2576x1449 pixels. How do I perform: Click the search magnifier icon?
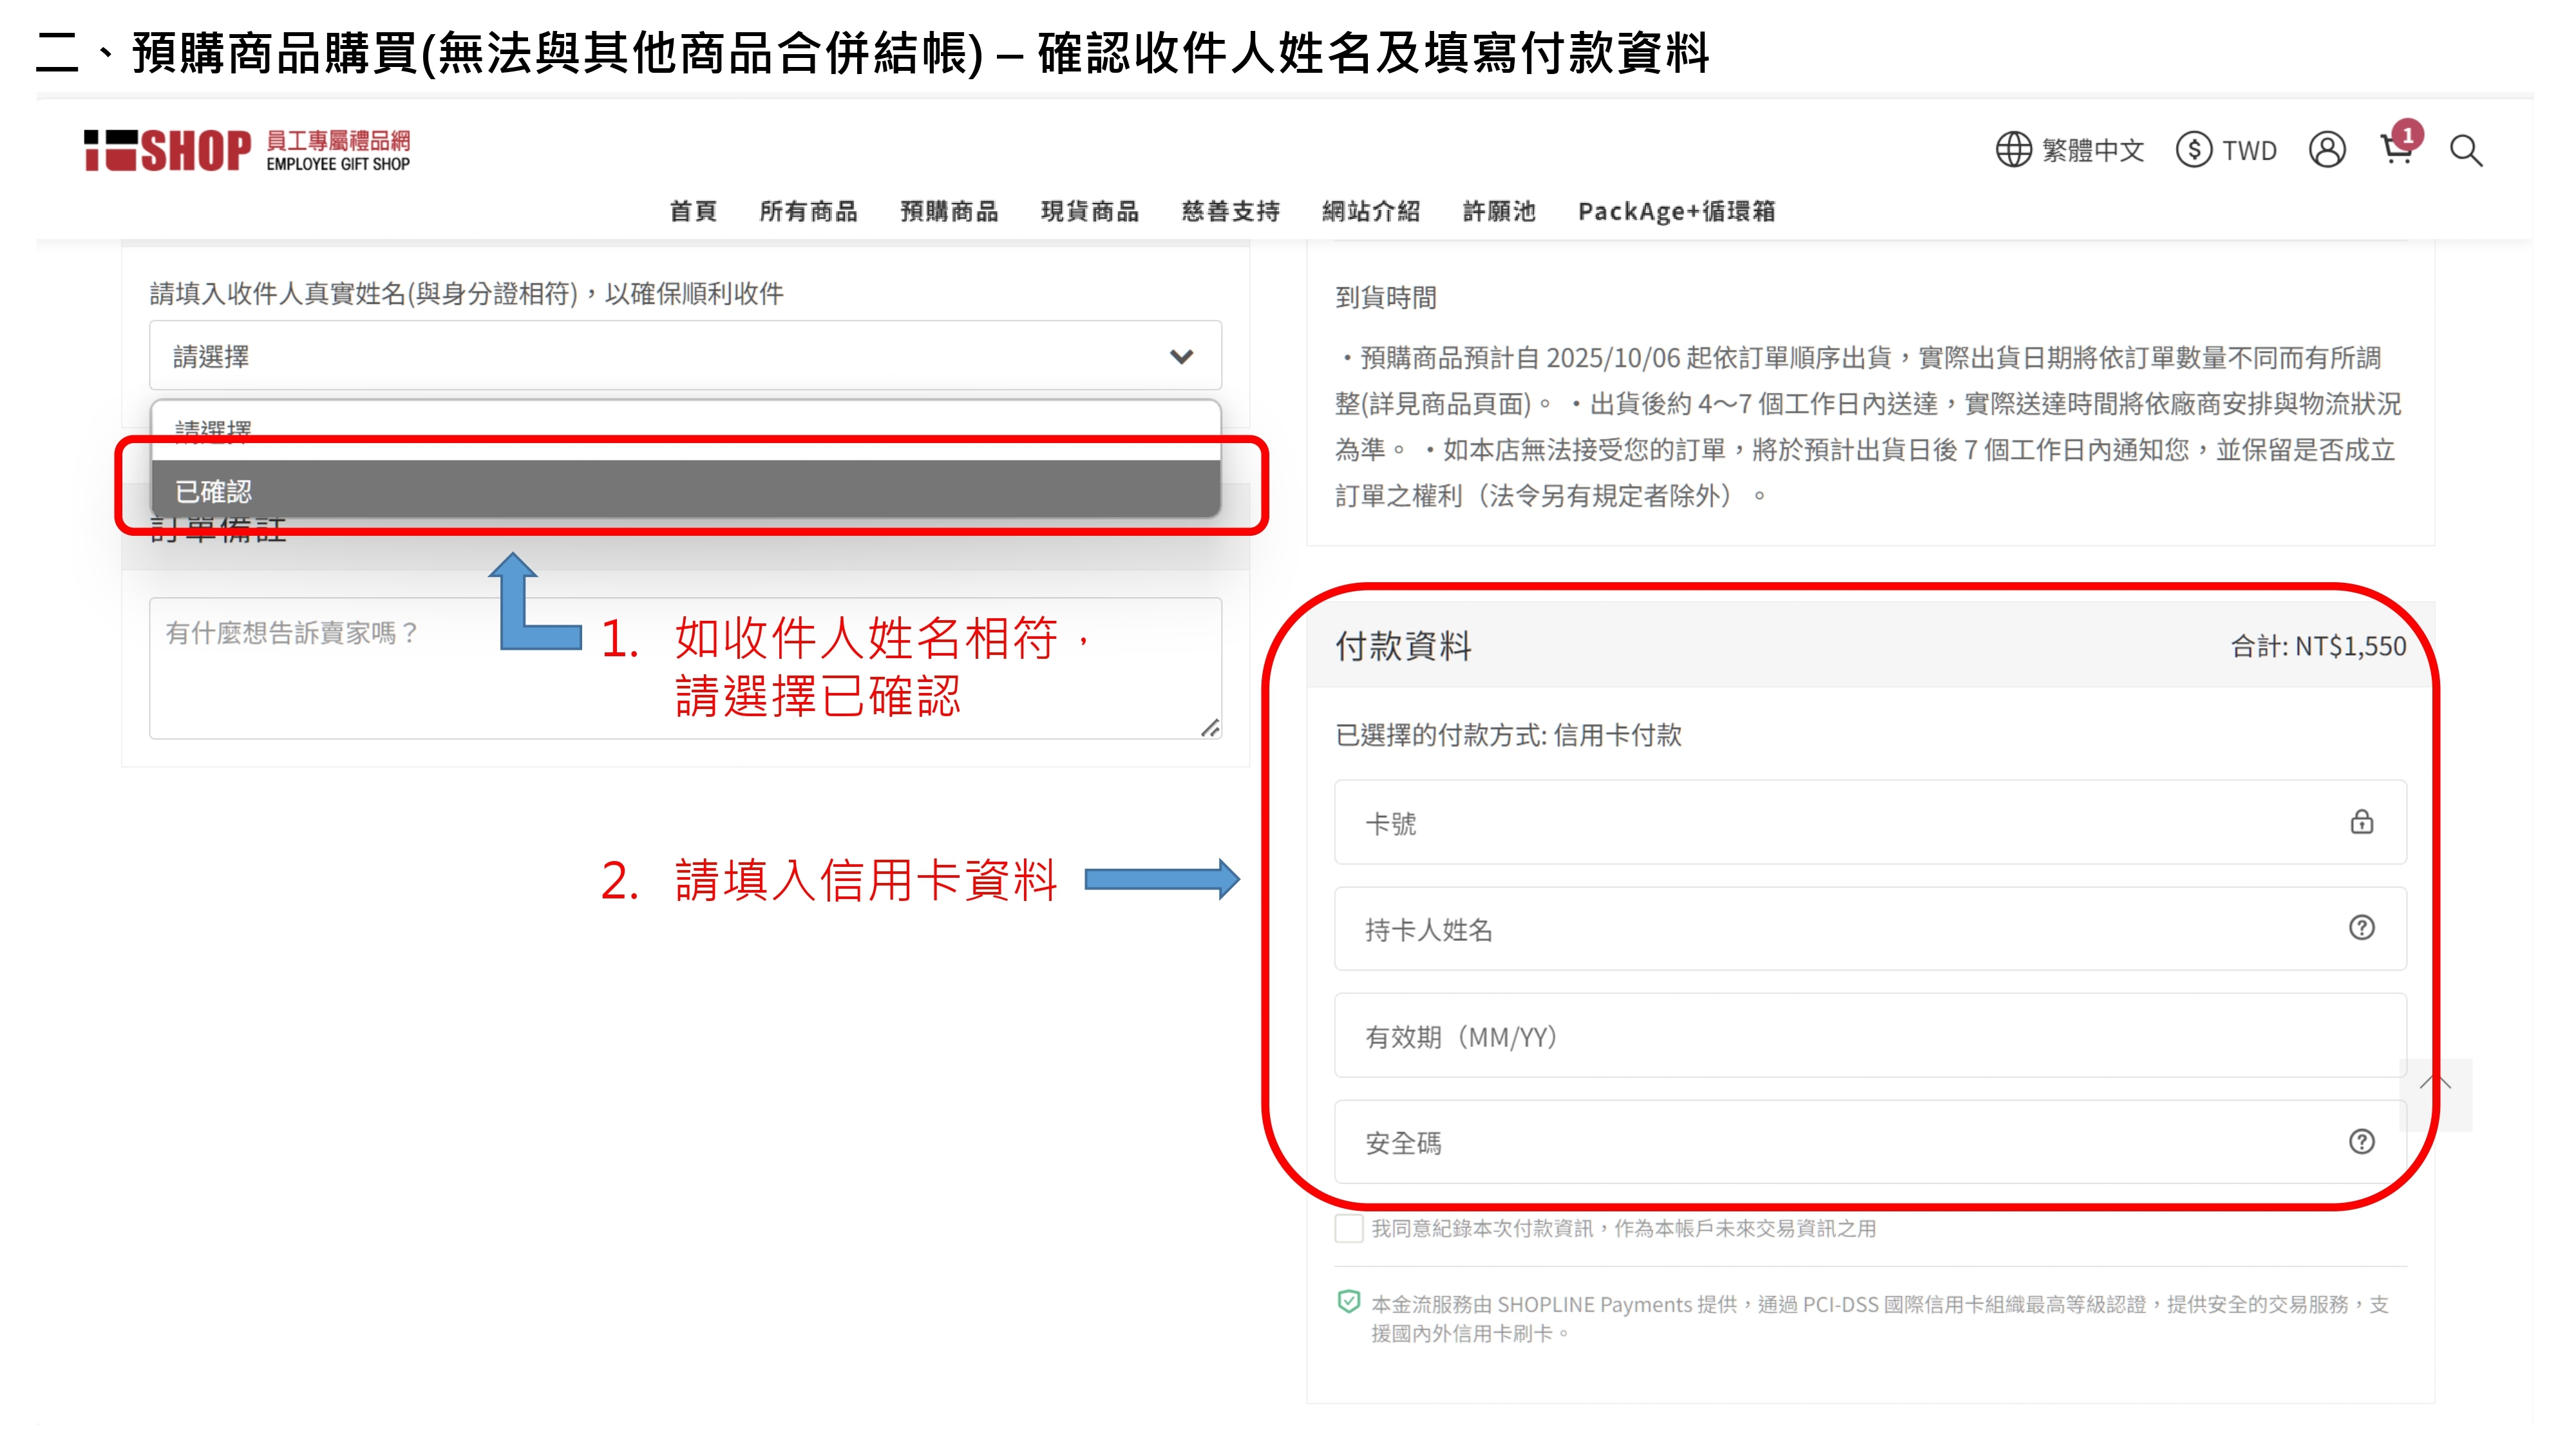coord(2466,151)
